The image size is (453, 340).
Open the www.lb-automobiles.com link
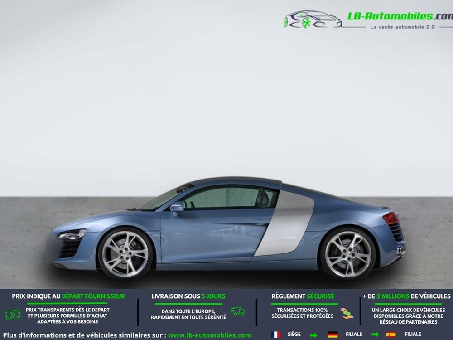[x=209, y=335]
